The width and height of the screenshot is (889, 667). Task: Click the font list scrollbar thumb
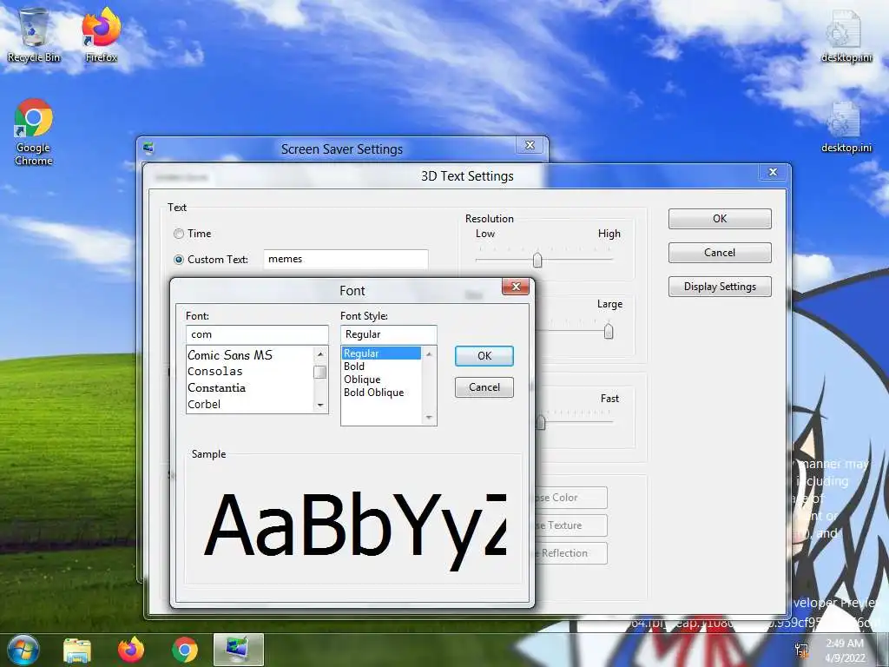tap(320, 372)
